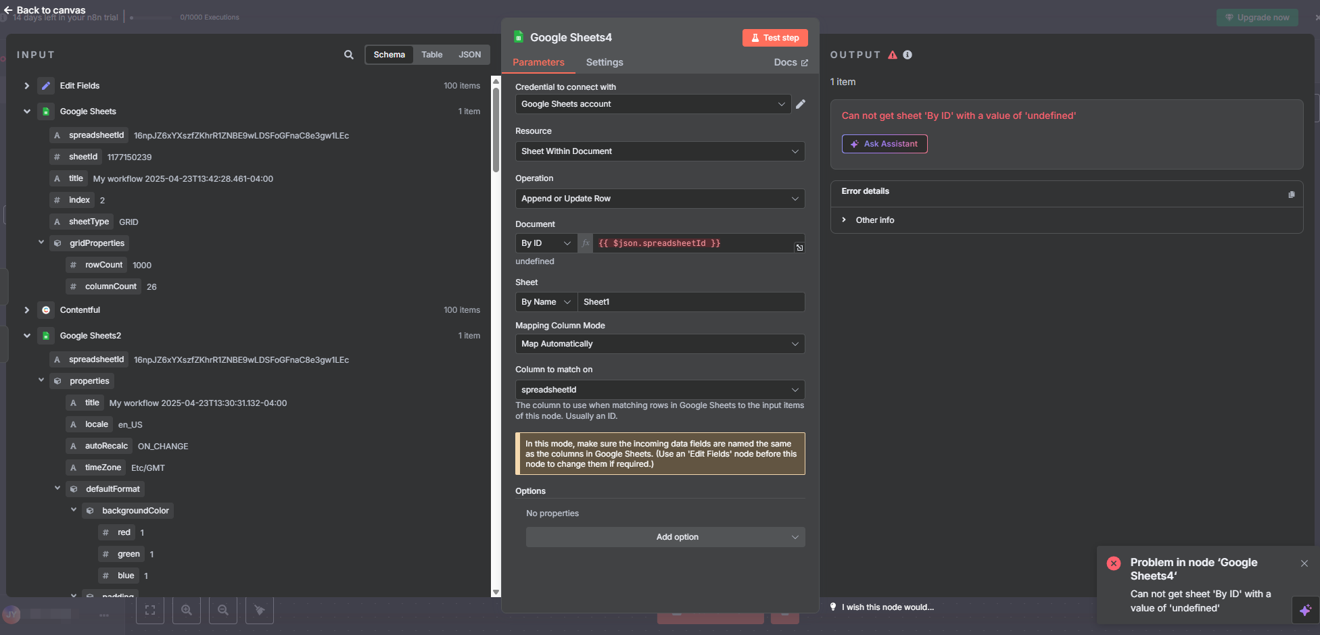Open the Sheet By Name mode dropdown
1320x635 pixels.
[546, 302]
